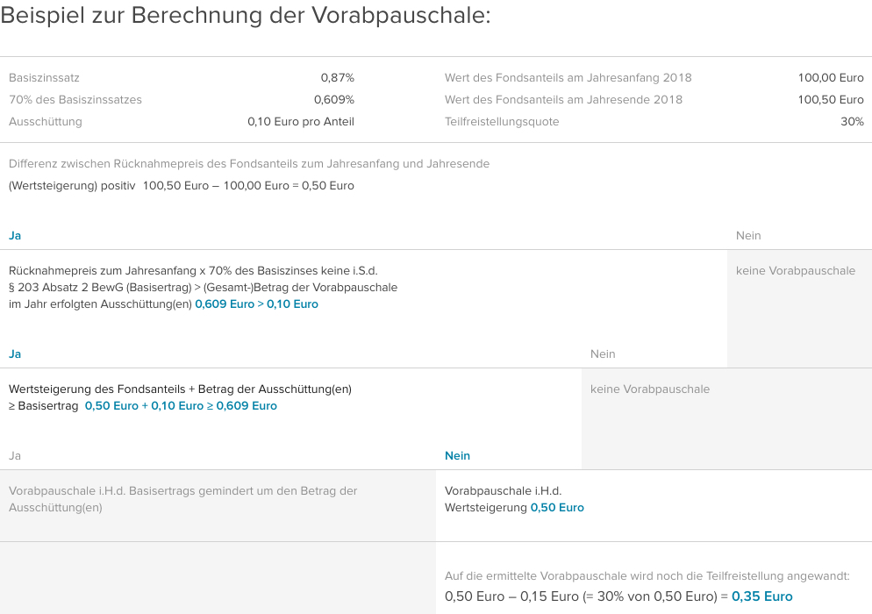Select the 'Ausschüttung' row label
This screenshot has height=614, width=872.
coord(45,122)
